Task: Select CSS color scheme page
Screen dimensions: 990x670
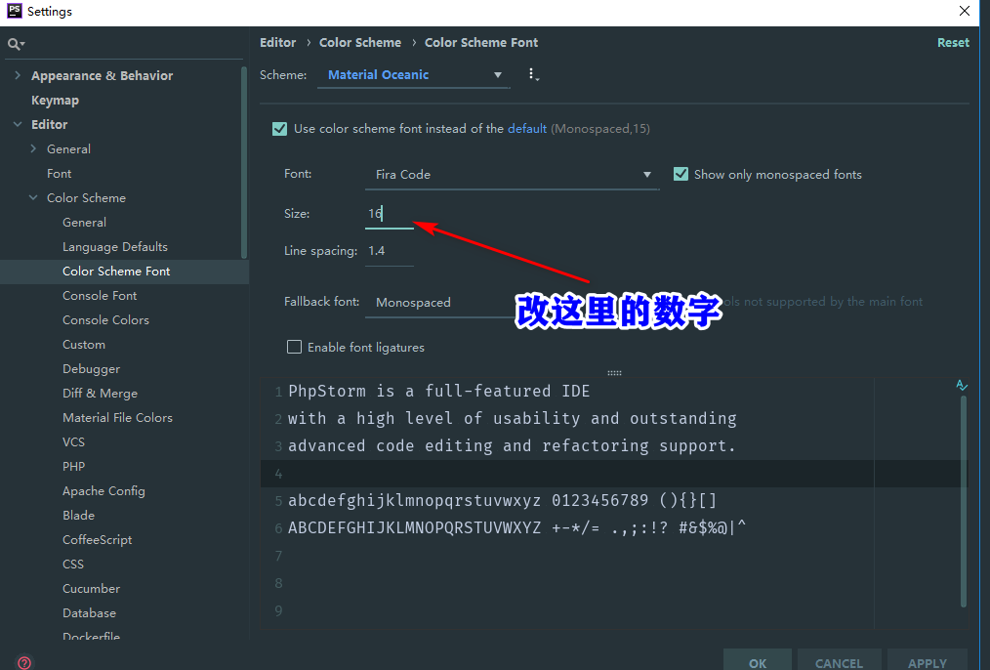Action: coord(72,565)
